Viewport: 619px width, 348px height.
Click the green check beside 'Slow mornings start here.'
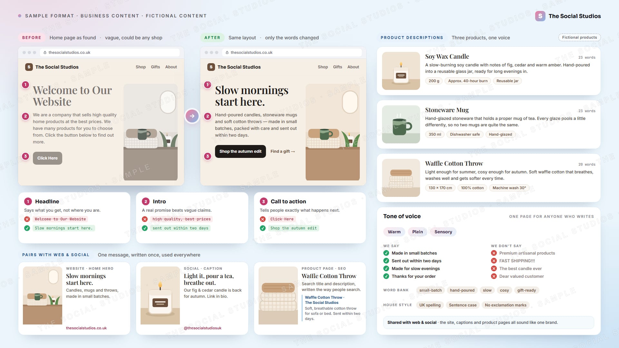[27, 228]
